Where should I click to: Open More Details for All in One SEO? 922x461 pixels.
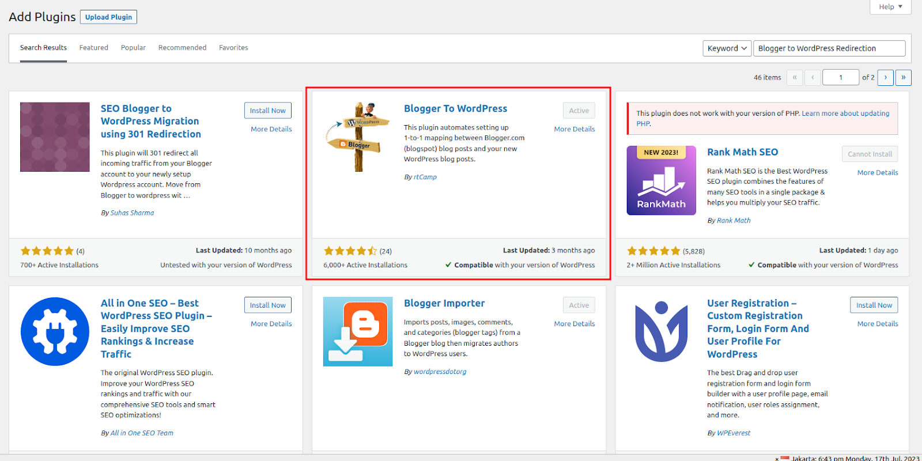pos(271,324)
